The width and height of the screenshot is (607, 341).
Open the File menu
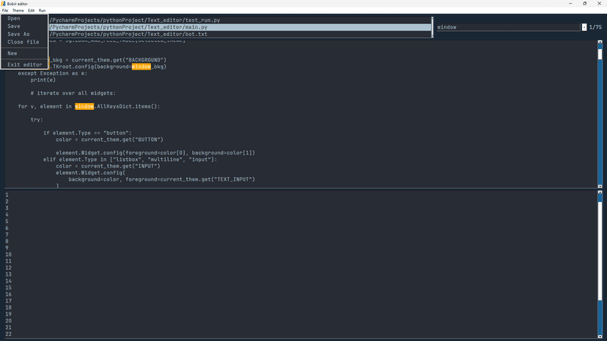point(4,10)
